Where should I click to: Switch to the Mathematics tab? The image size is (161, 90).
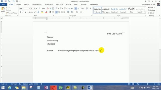click(94, 4)
